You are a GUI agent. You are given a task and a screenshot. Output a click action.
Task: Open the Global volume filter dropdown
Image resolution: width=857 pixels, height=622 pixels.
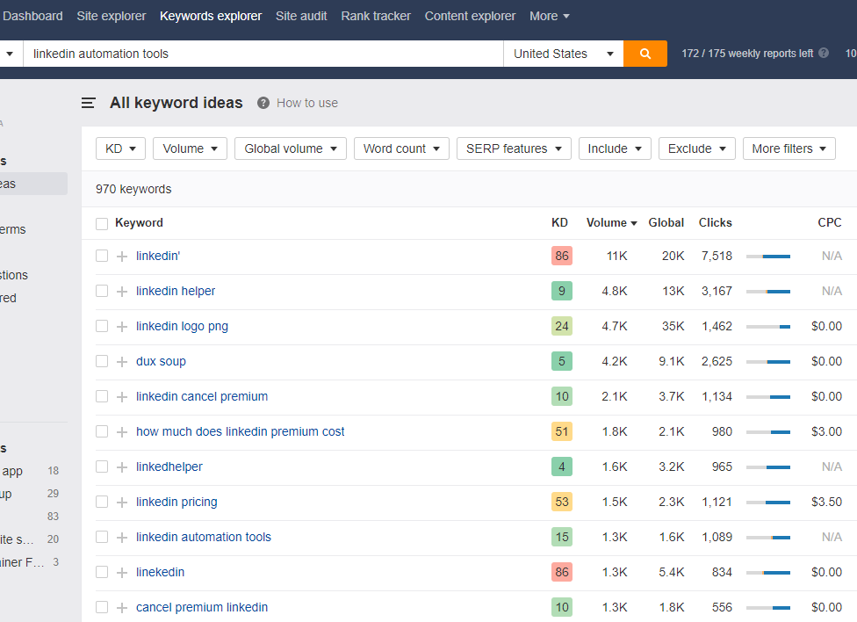pos(291,148)
